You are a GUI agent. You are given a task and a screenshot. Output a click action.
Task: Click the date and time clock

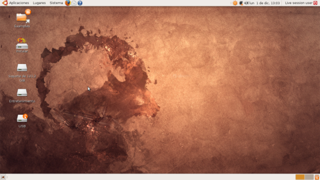(264, 3)
